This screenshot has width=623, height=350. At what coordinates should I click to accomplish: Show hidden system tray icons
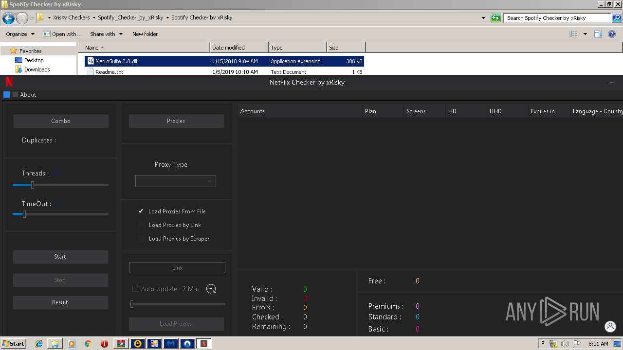(x=543, y=344)
